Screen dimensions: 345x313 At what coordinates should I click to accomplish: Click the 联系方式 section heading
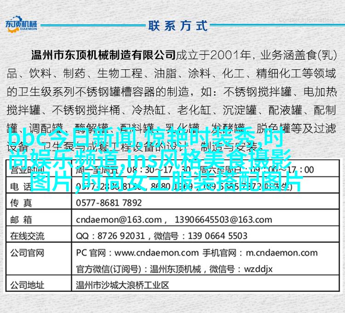point(177,26)
